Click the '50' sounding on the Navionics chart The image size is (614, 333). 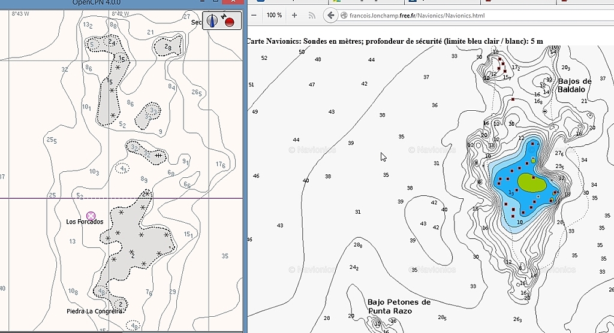pyautogui.click(x=302, y=52)
